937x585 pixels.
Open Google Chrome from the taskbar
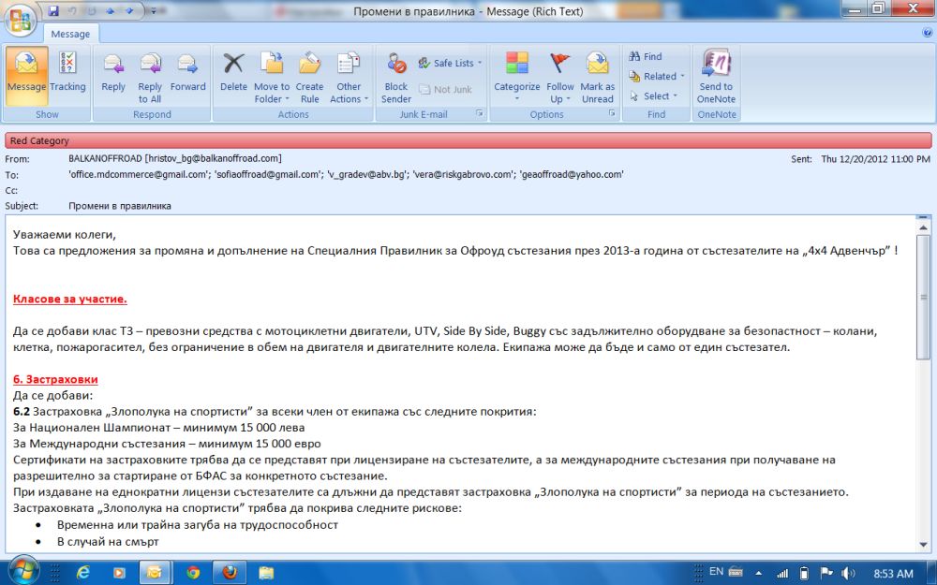click(x=193, y=573)
